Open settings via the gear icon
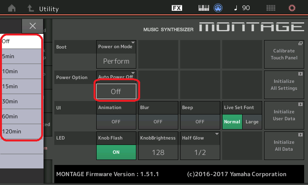 click(x=292, y=8)
